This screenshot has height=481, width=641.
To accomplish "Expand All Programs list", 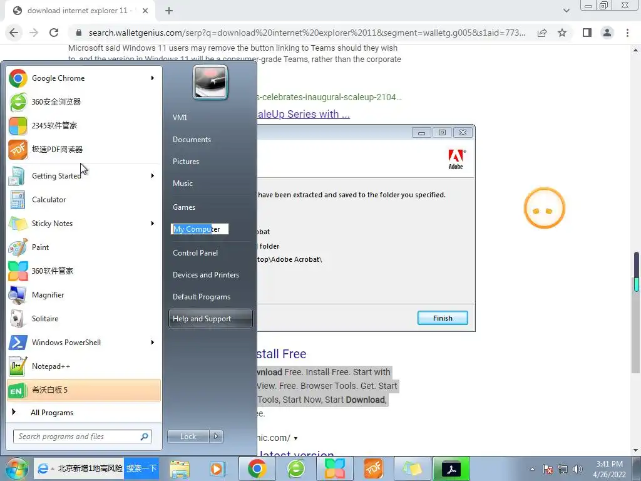I will pos(84,413).
